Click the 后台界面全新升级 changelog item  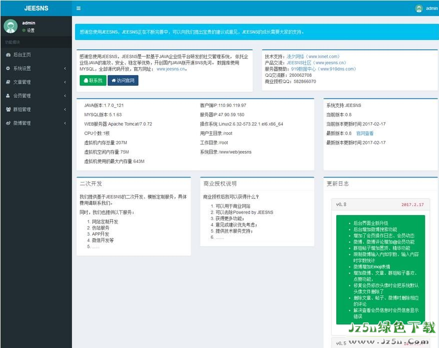371,223
